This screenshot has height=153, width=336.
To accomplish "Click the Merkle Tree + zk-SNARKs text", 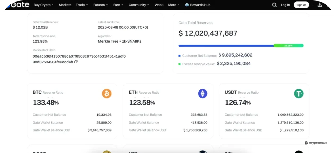I will click(119, 41).
